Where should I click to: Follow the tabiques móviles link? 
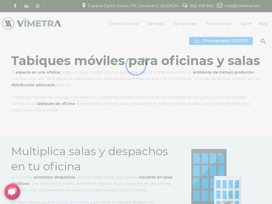click(x=208, y=97)
